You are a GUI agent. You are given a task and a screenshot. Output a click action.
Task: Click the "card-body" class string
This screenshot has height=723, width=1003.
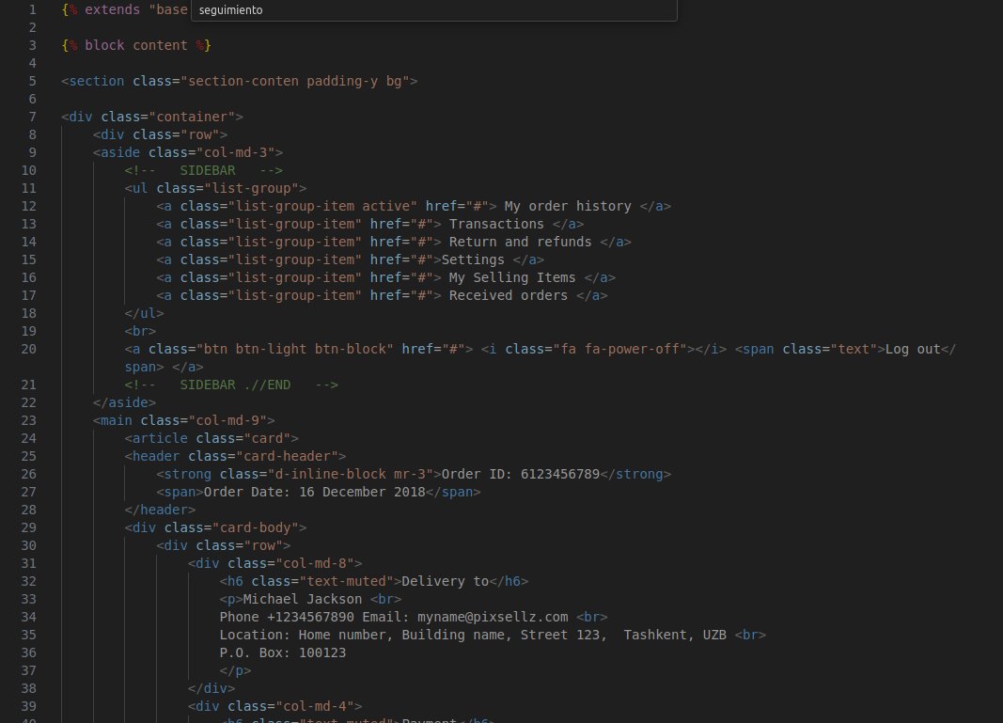pos(256,527)
